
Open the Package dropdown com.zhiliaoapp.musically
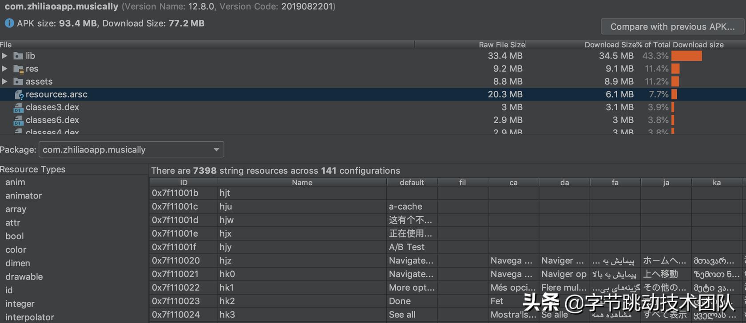[x=131, y=150]
